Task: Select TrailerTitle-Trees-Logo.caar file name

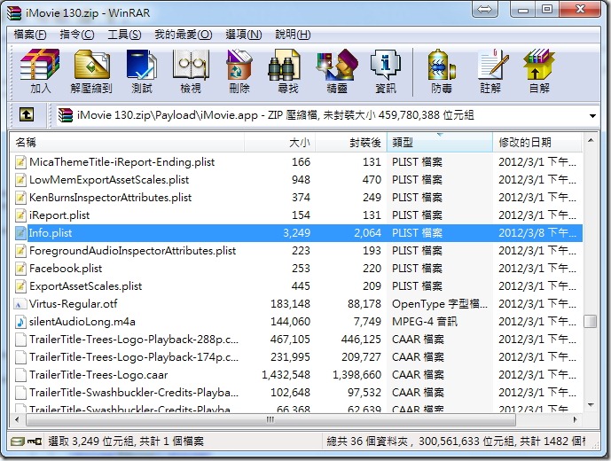Action: (x=98, y=375)
